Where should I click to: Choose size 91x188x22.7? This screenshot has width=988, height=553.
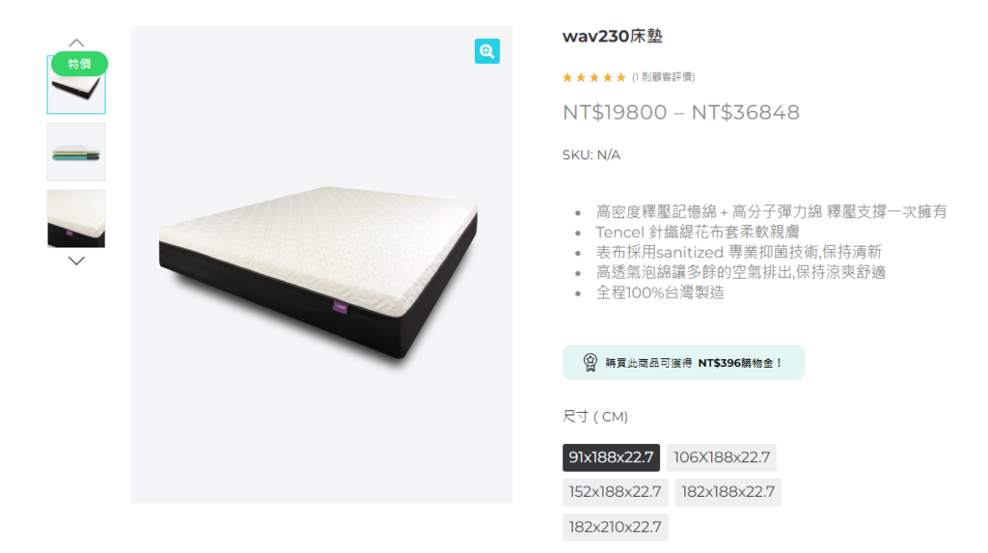611,457
